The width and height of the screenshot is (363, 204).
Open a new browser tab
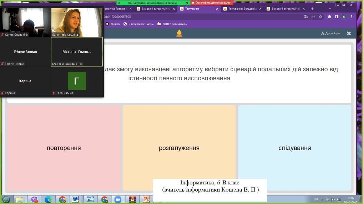312,9
